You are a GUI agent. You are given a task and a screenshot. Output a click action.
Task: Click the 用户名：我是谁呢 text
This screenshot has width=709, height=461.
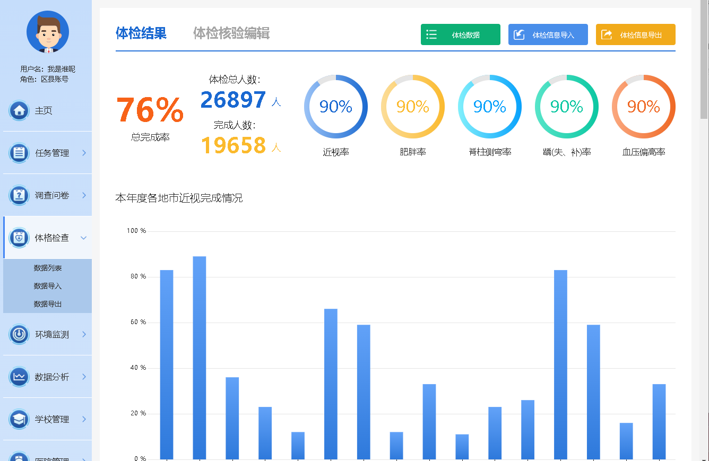pos(48,69)
